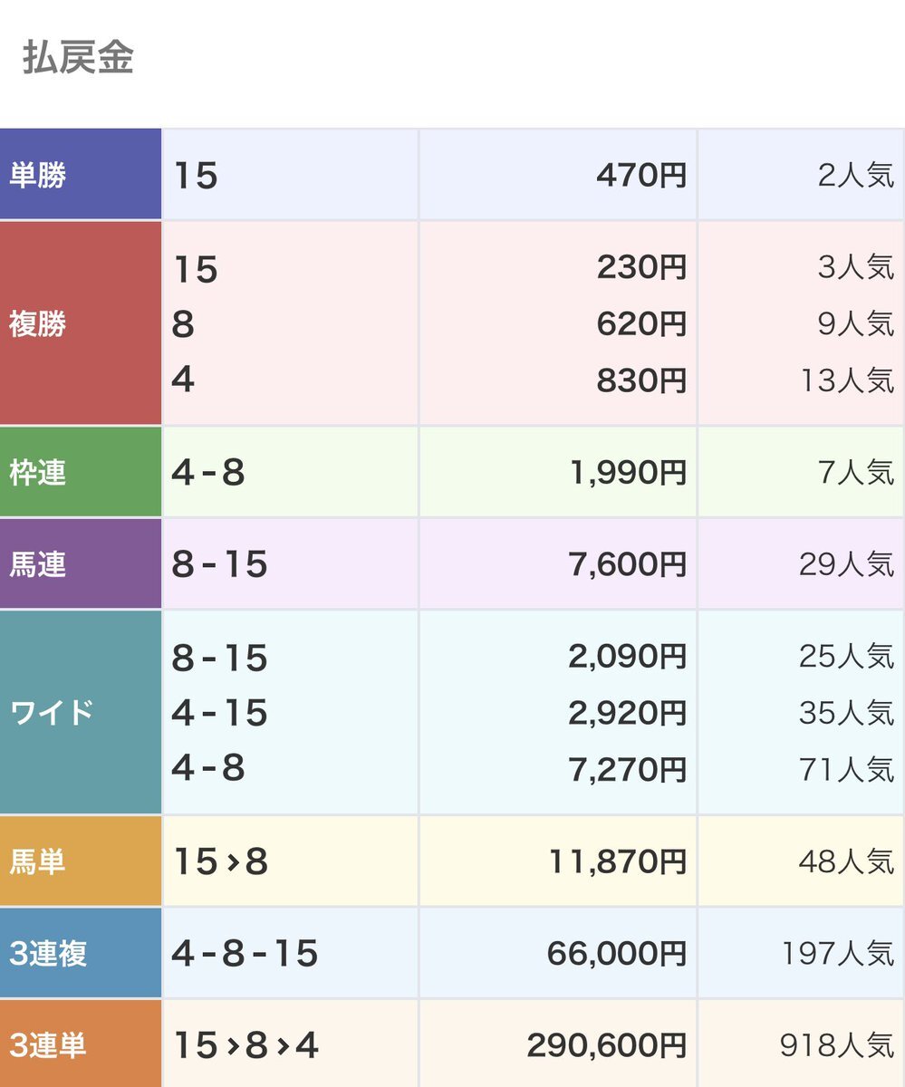905x1087 pixels.
Task: Click the orange 3連単 label cell
Action: click(x=81, y=1044)
